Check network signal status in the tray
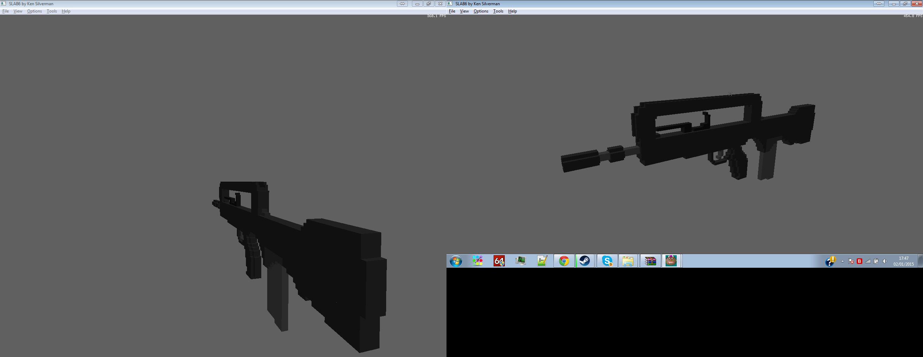This screenshot has height=357, width=923. coord(868,261)
